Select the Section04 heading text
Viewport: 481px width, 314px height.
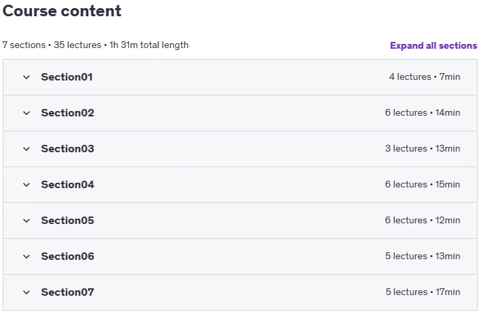click(x=67, y=185)
